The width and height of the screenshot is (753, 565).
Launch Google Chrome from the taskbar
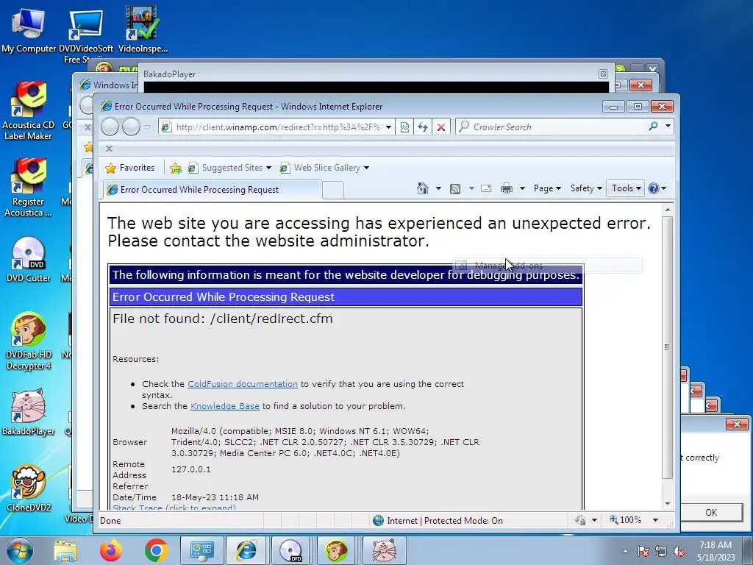(156, 550)
